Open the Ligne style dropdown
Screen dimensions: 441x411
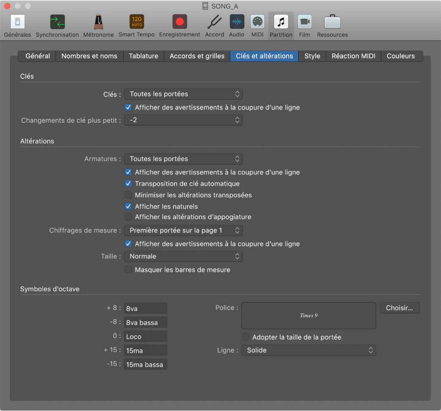(309, 350)
